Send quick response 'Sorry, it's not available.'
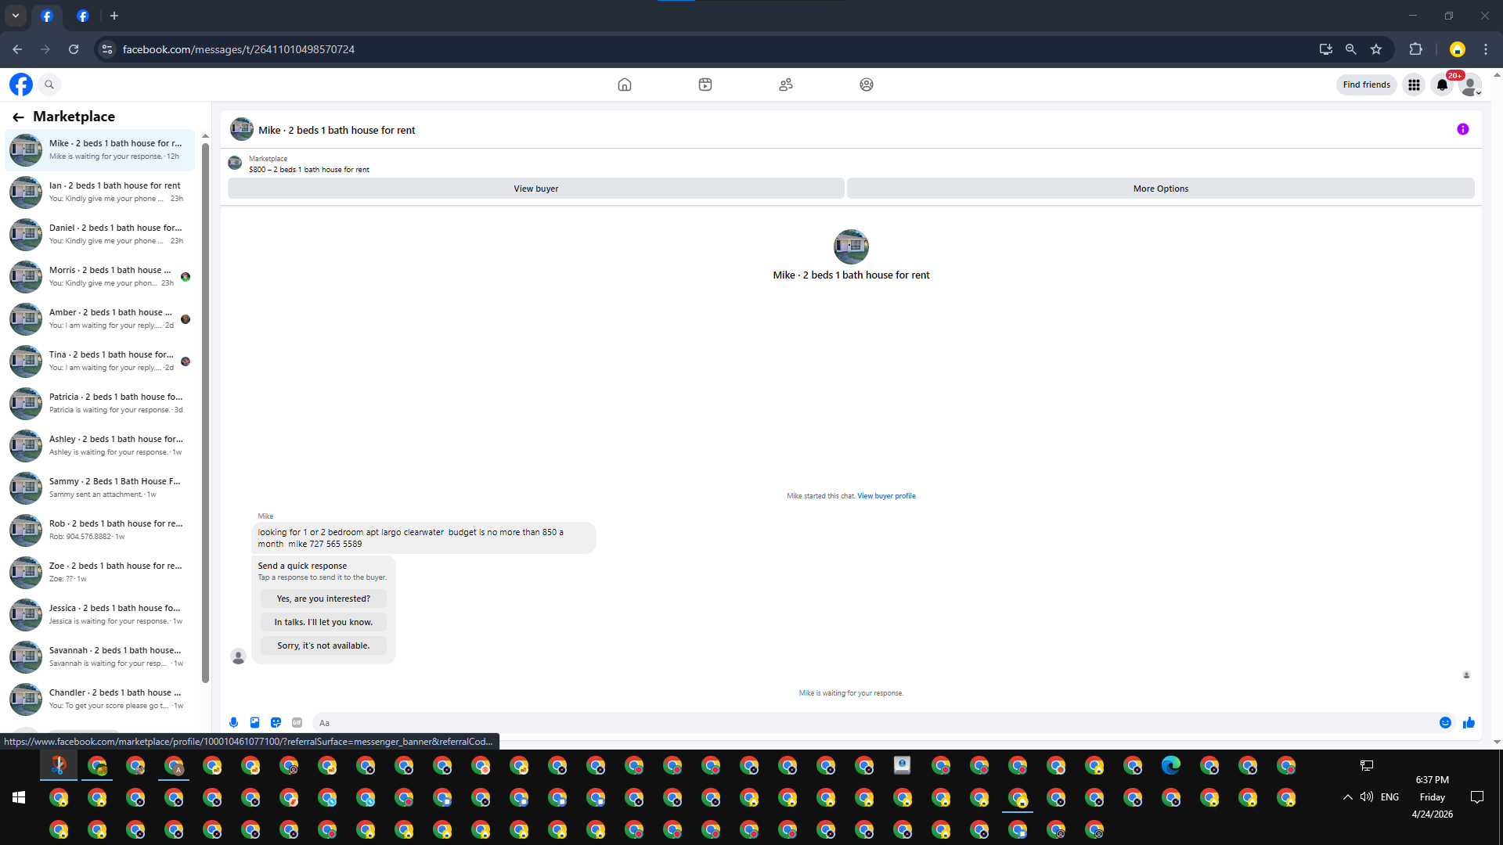This screenshot has width=1503, height=845. [323, 645]
